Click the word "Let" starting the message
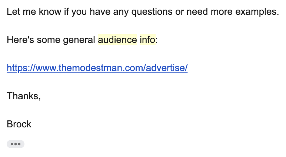 click(x=13, y=12)
